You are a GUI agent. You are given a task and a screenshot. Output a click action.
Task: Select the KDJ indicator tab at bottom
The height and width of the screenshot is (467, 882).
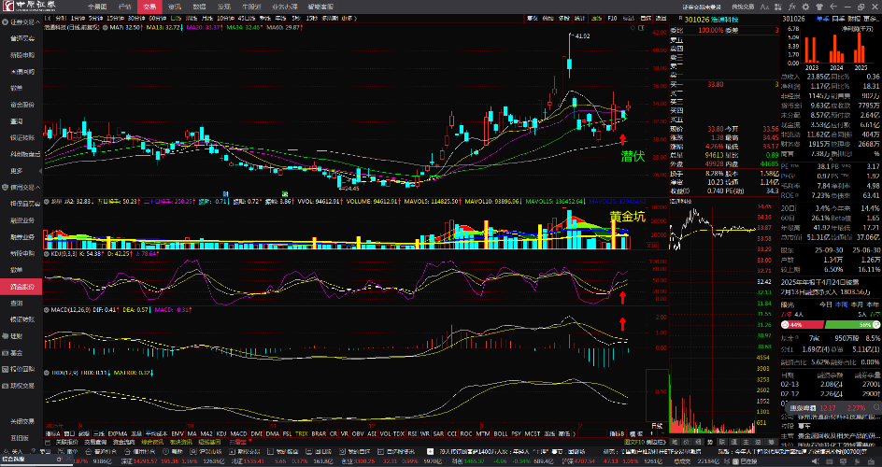pyautogui.click(x=221, y=434)
